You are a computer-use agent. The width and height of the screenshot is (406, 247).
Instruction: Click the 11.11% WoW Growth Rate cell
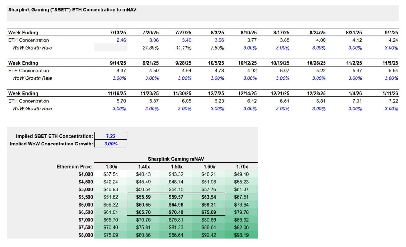pyautogui.click(x=183, y=48)
